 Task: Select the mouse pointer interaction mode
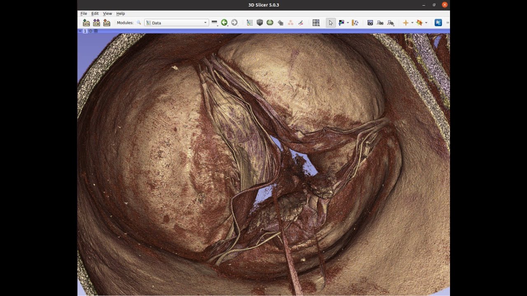tap(331, 23)
